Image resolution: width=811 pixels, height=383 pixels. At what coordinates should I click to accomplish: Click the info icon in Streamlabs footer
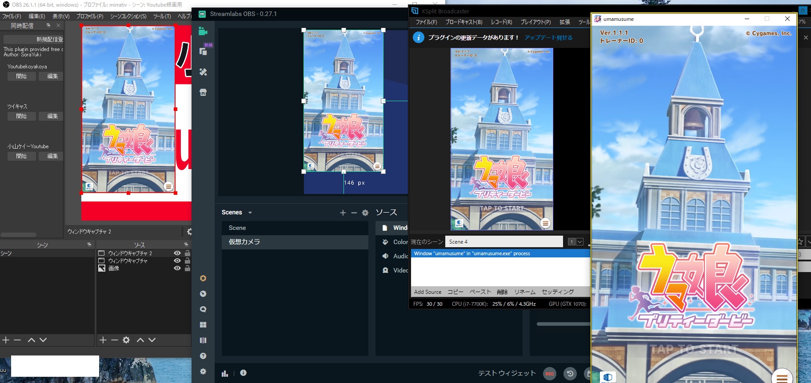(243, 373)
